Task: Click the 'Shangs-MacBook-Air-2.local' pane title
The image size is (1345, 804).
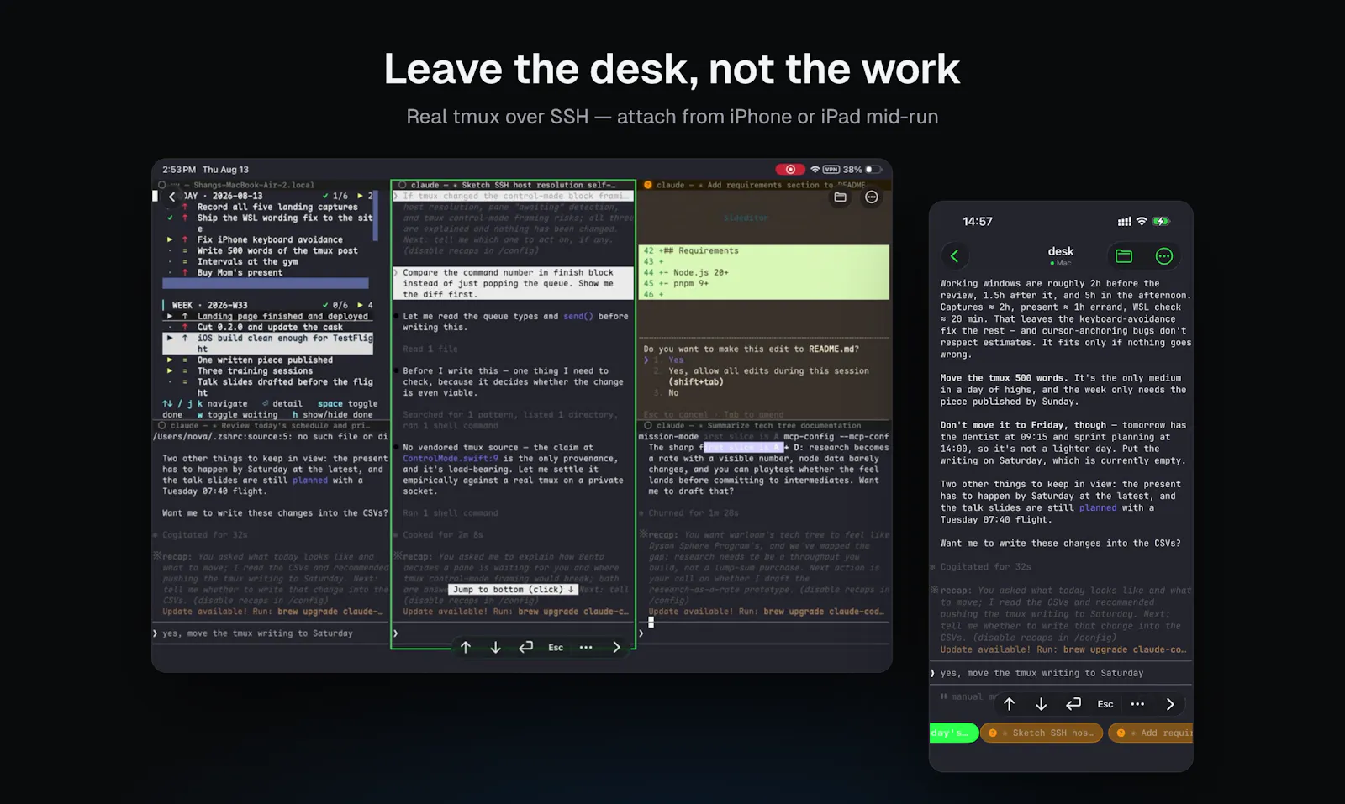Action: pyautogui.click(x=254, y=185)
